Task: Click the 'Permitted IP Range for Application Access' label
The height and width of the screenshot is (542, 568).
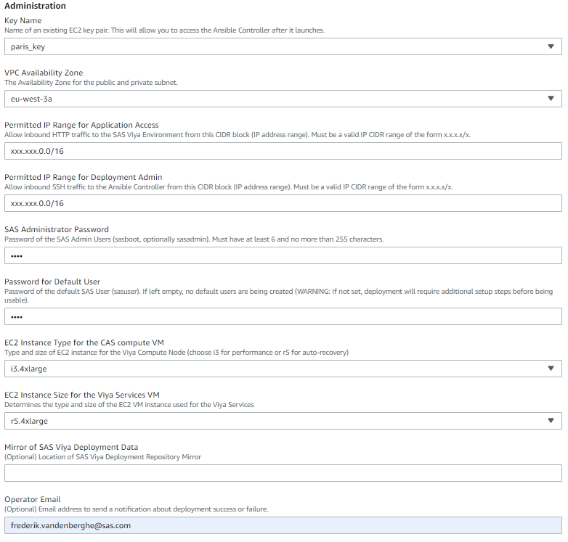Action: coord(81,125)
